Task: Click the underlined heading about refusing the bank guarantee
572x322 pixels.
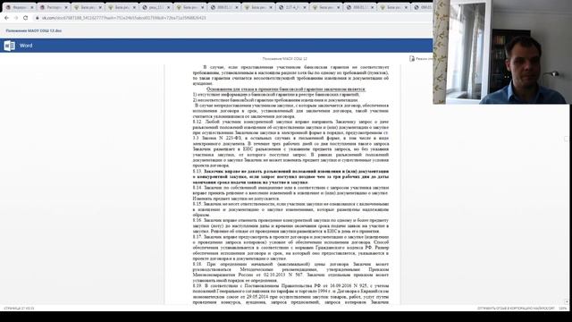Action: (286, 89)
